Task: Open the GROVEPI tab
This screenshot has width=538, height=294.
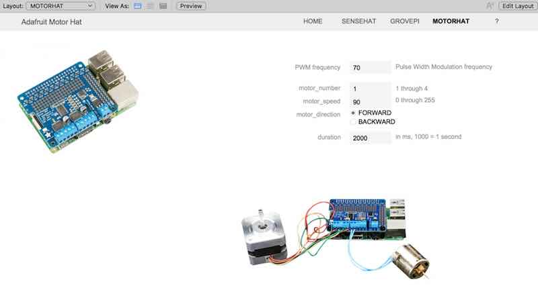Action: [x=405, y=21]
